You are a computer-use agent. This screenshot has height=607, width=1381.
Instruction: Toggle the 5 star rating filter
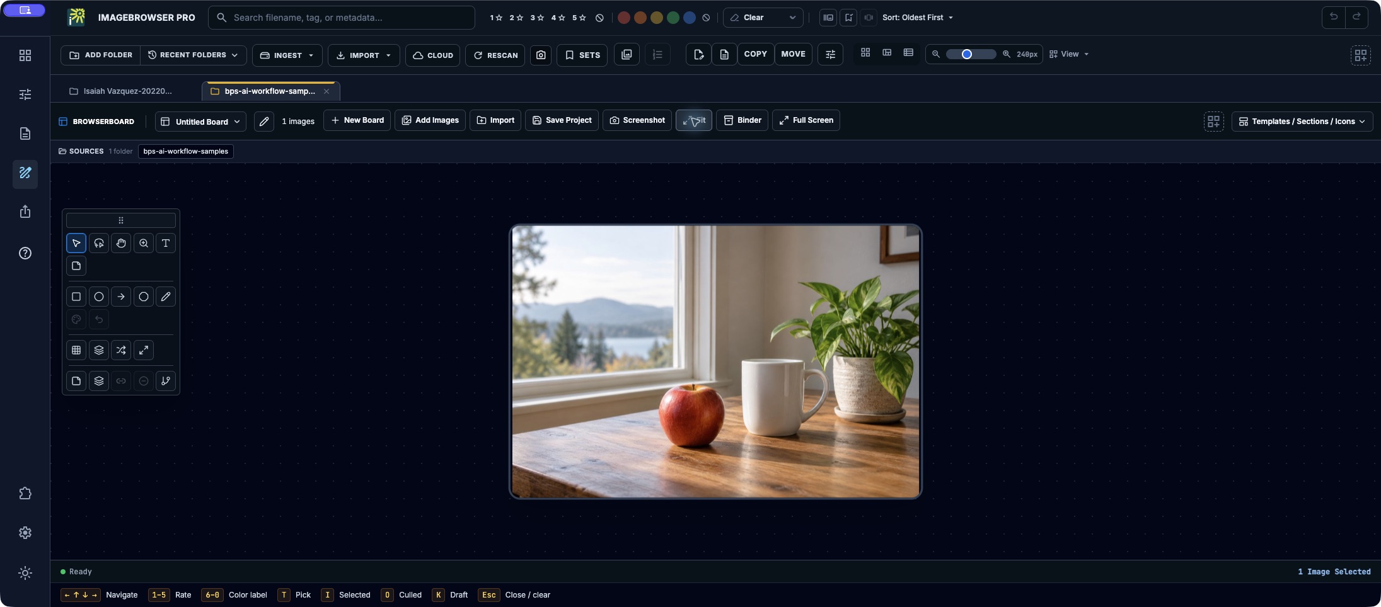click(x=579, y=18)
